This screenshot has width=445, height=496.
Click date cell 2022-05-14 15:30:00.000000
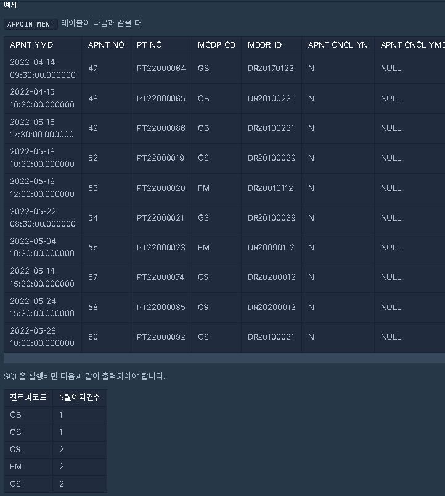click(x=42, y=277)
